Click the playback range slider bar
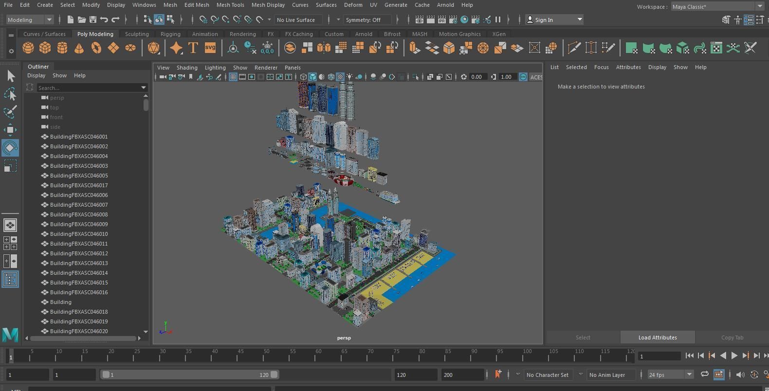 (190, 374)
